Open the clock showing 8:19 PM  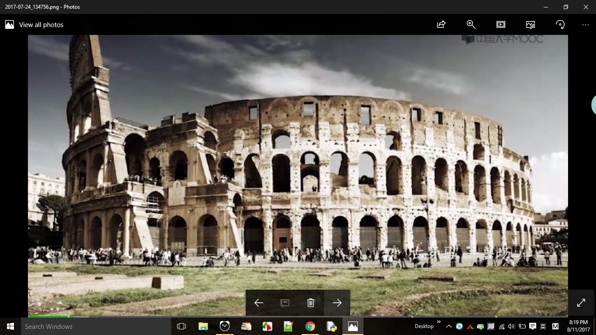(x=578, y=326)
